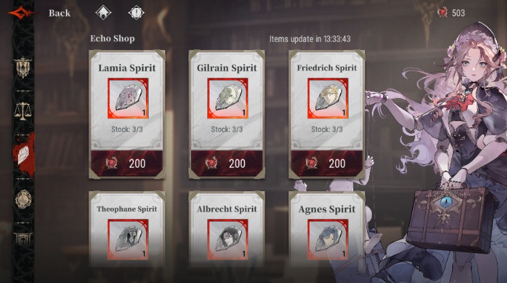Screen dimensions: 507x283
Task: Click the Friedrich Spirit item thumbnail
Action: point(328,98)
